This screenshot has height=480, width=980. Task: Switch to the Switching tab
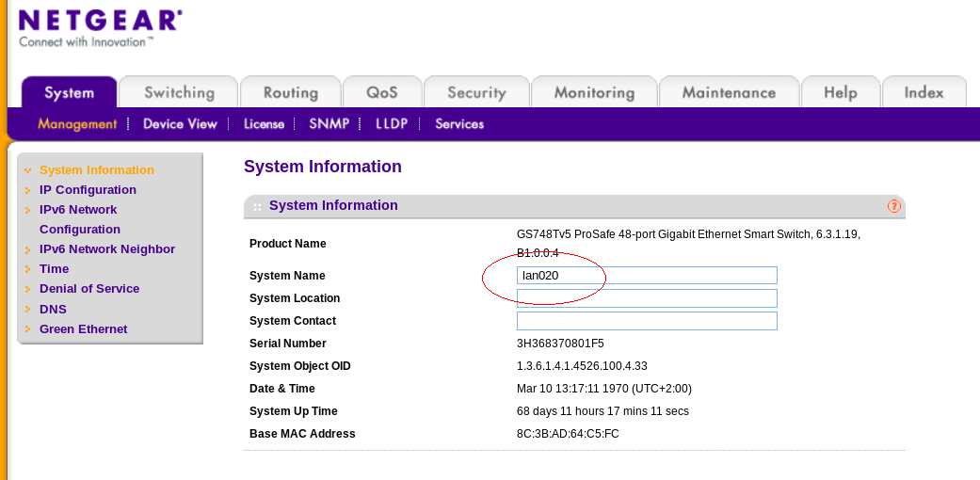pos(179,92)
